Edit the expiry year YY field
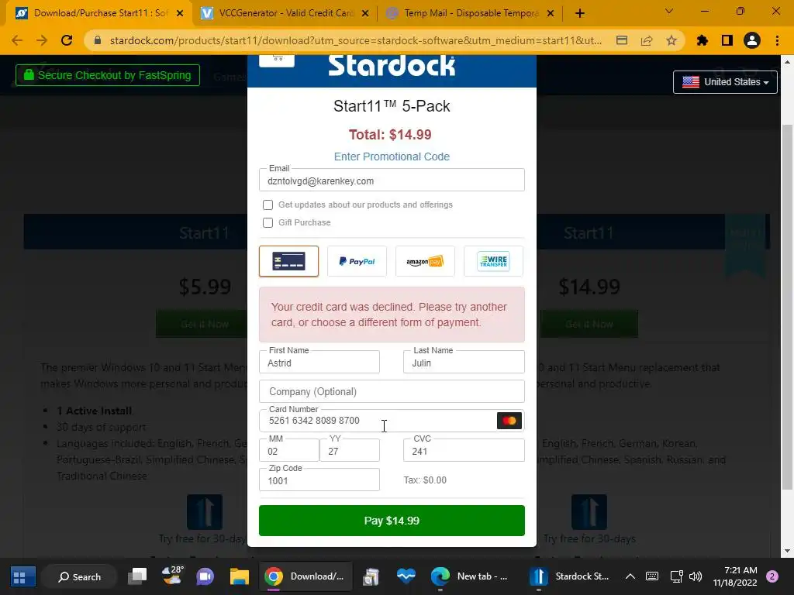The image size is (794, 595). coord(350,450)
